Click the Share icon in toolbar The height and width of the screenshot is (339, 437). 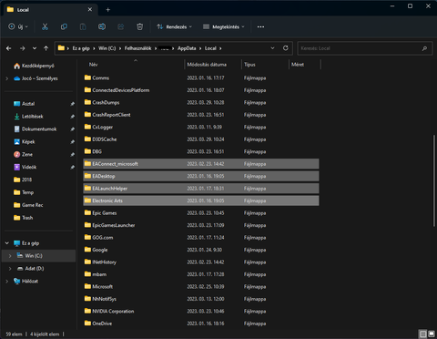121,26
